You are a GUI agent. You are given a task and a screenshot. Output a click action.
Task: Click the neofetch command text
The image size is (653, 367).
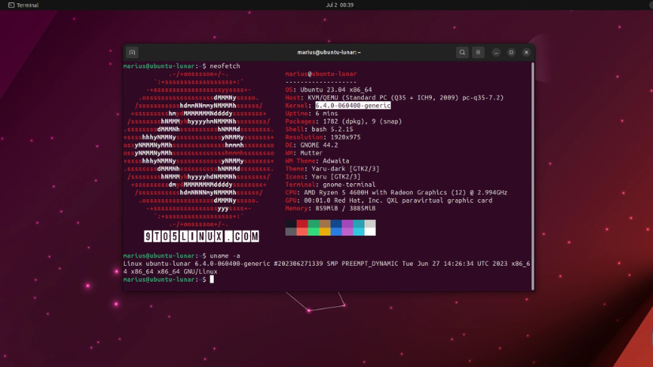[x=225, y=66]
